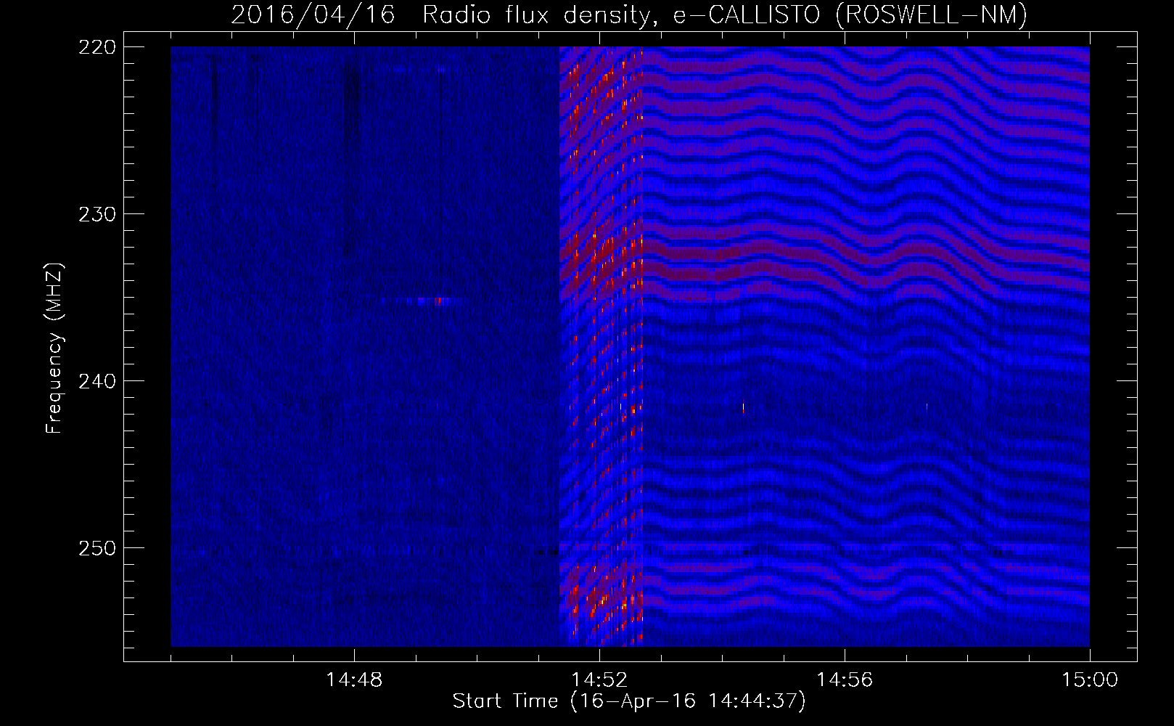This screenshot has height=726, width=1174.
Task: Click the 14:48 time tick label
Action: pos(354,680)
